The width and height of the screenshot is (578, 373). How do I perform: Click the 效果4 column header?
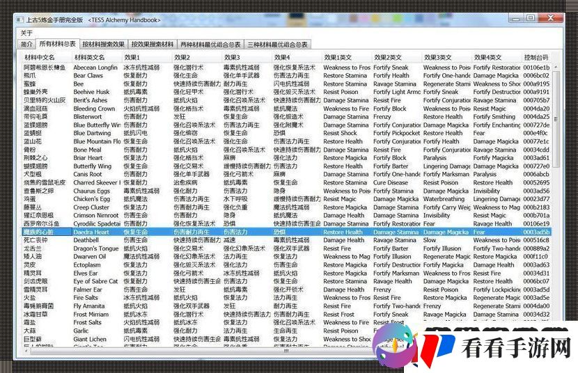click(297, 58)
